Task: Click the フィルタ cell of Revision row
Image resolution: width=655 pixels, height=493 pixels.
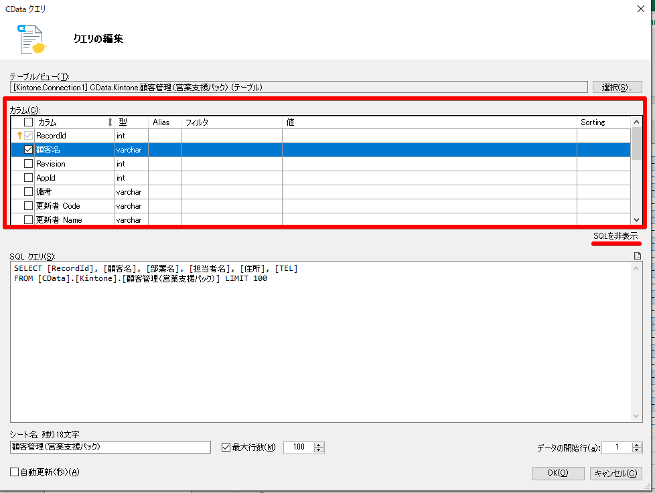Action: click(x=232, y=163)
